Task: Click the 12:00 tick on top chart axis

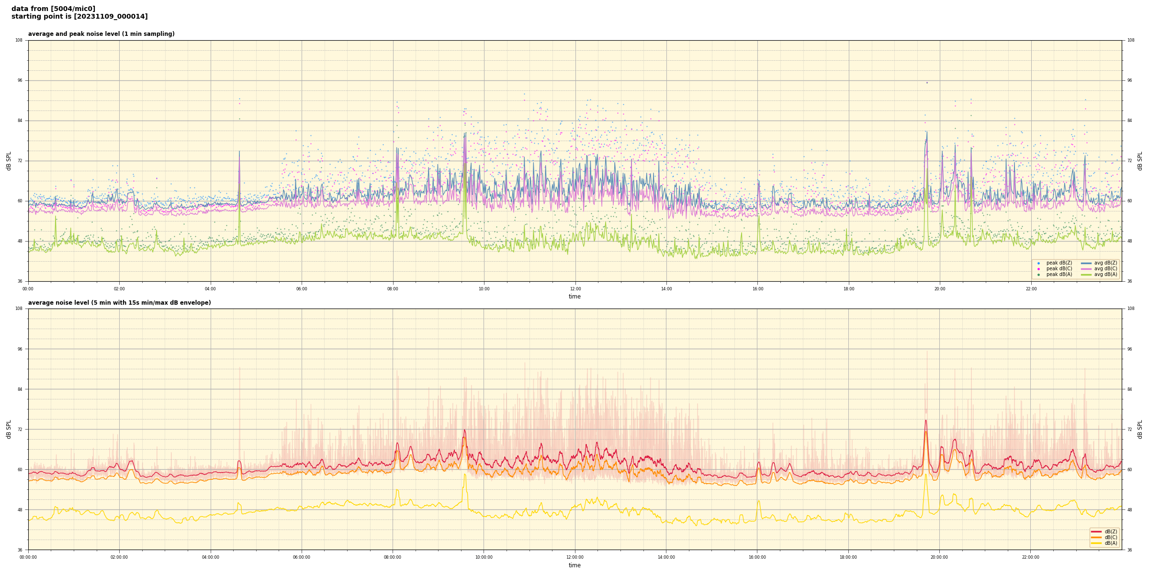Action: pos(575,289)
